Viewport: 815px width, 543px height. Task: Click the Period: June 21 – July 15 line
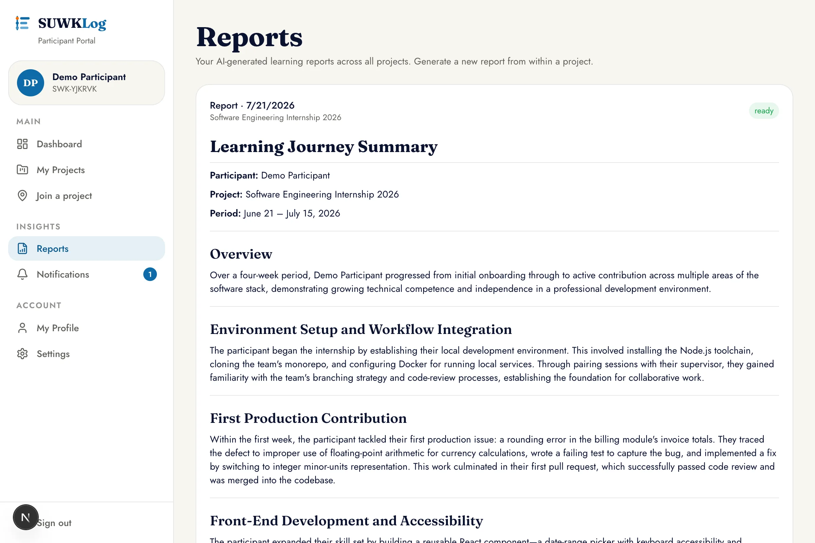[x=275, y=213]
